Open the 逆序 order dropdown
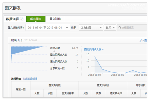Image resolution: width=150 pixels, height=100 pixels. 110,27
